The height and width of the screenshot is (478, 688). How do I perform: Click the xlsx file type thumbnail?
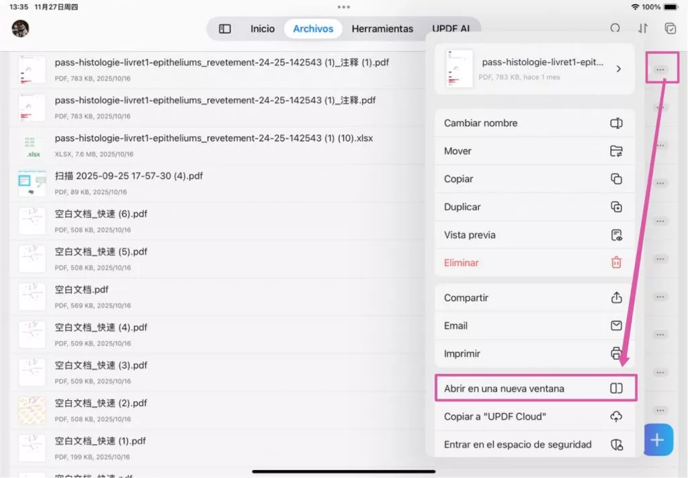point(32,146)
